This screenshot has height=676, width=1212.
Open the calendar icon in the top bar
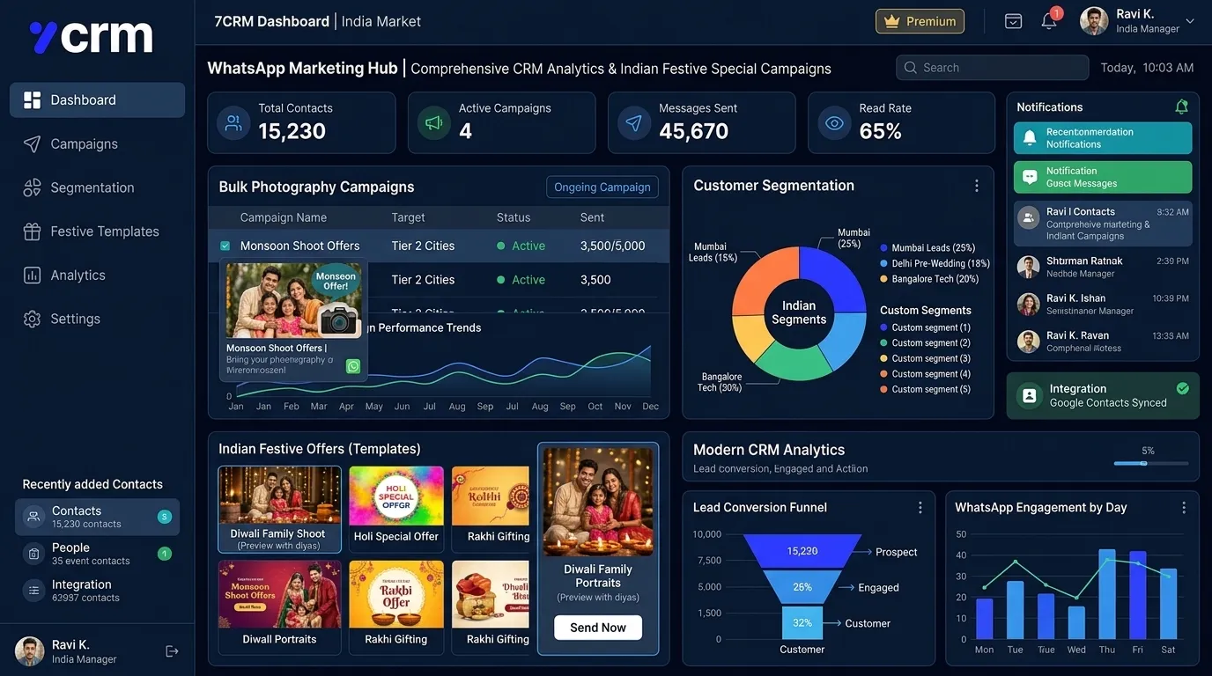[x=1013, y=21]
